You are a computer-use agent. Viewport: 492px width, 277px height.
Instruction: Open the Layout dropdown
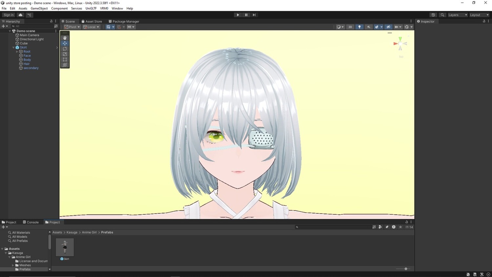[x=479, y=15]
